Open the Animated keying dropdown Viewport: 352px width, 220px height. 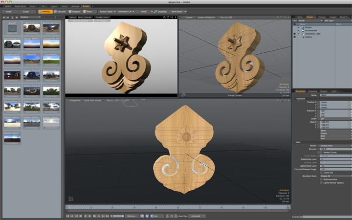(x=197, y=216)
